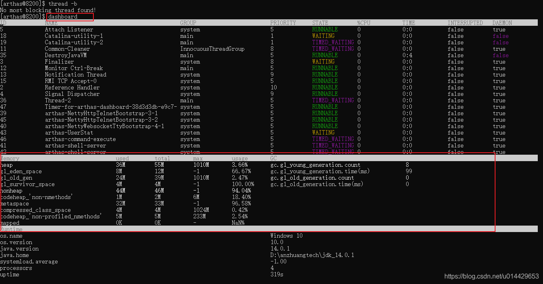Screen dimensions: 543x284
Task: Click the %CPU column header
Action: (x=363, y=23)
